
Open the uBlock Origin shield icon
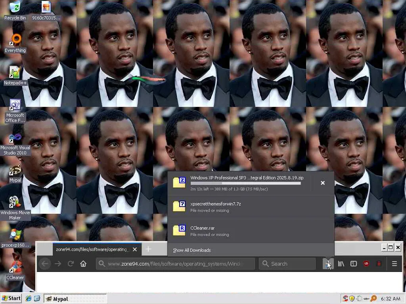click(x=366, y=264)
